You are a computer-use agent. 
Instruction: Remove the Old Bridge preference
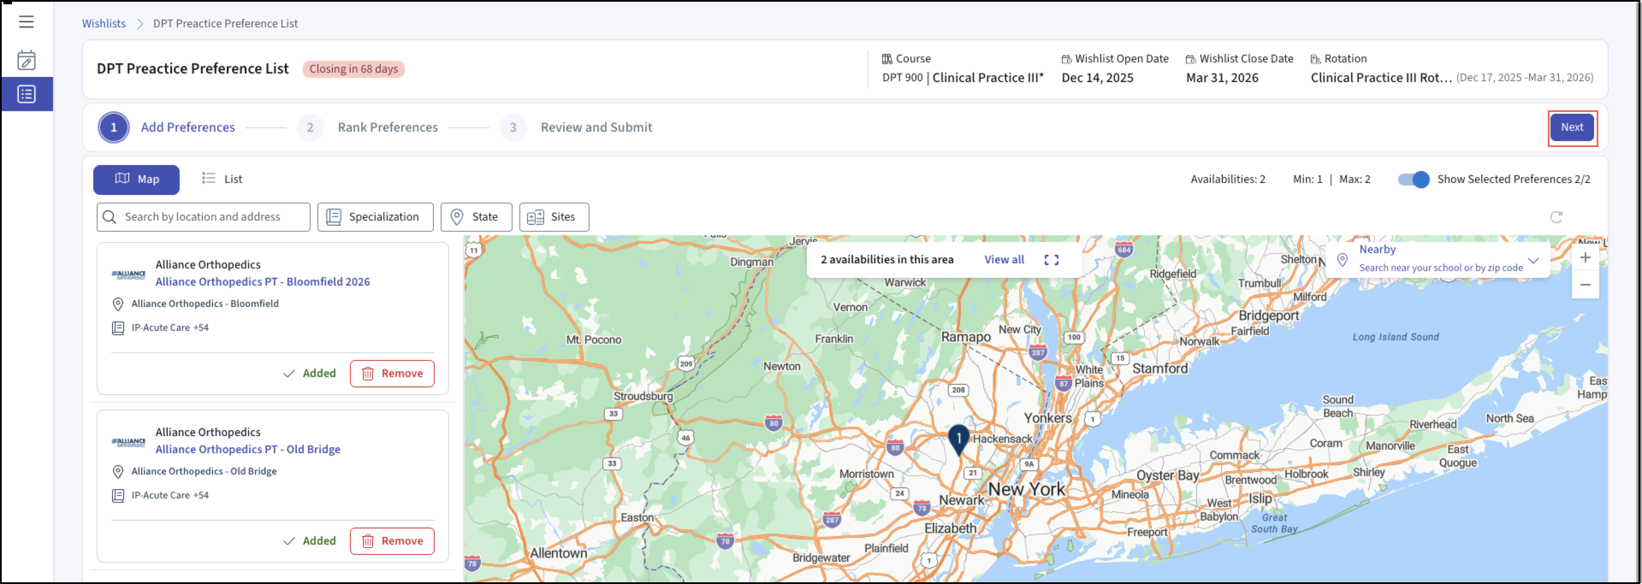pyautogui.click(x=392, y=541)
